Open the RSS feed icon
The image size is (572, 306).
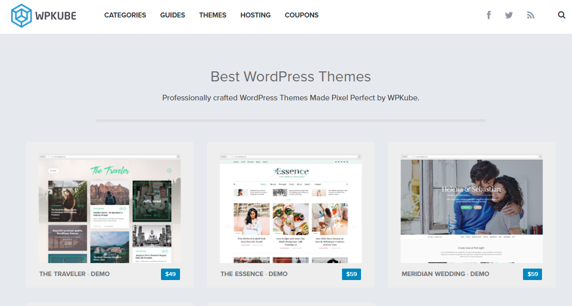pos(530,15)
